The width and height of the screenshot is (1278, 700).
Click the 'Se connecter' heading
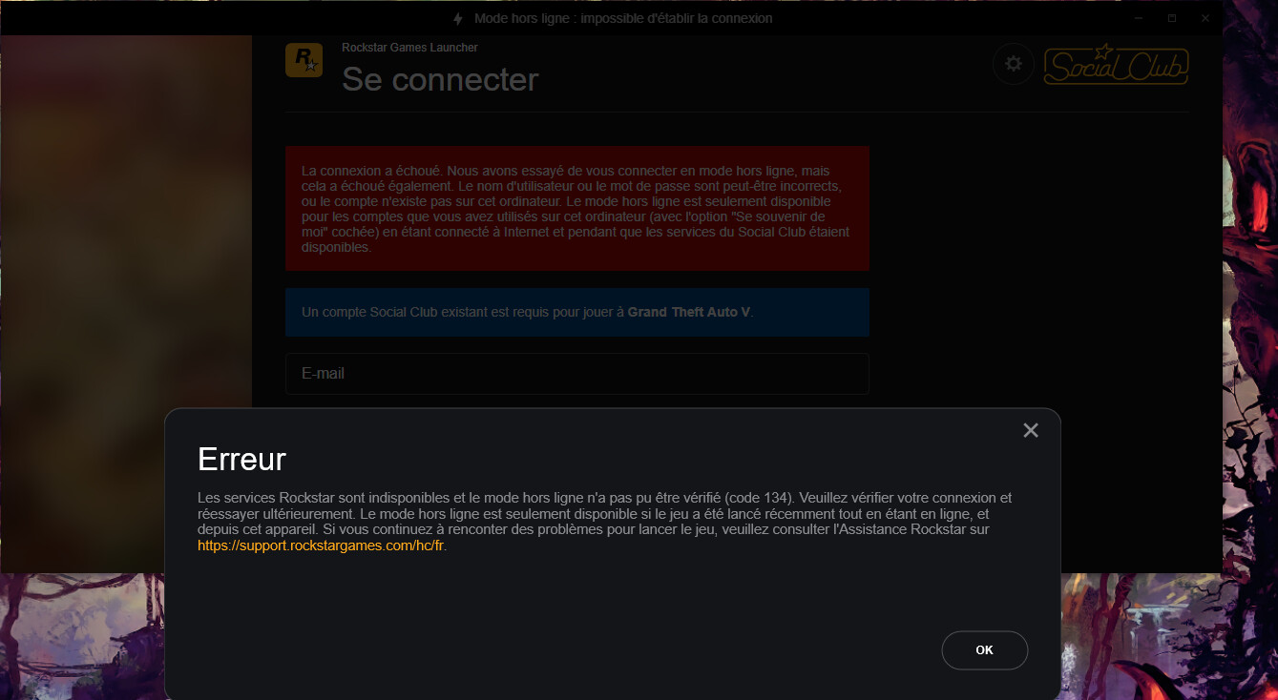(x=439, y=80)
